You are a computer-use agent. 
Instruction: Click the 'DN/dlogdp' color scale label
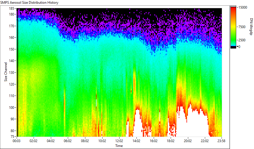(251, 27)
